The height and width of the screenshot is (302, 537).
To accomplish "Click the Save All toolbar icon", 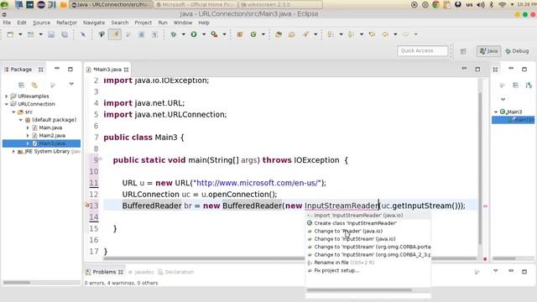I will point(65,34).
